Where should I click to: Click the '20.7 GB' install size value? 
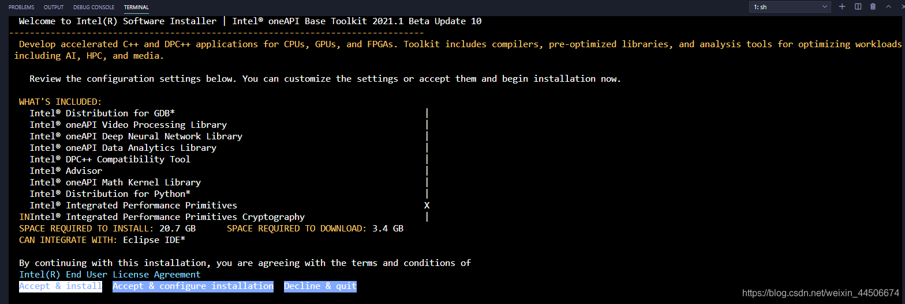pyautogui.click(x=177, y=229)
